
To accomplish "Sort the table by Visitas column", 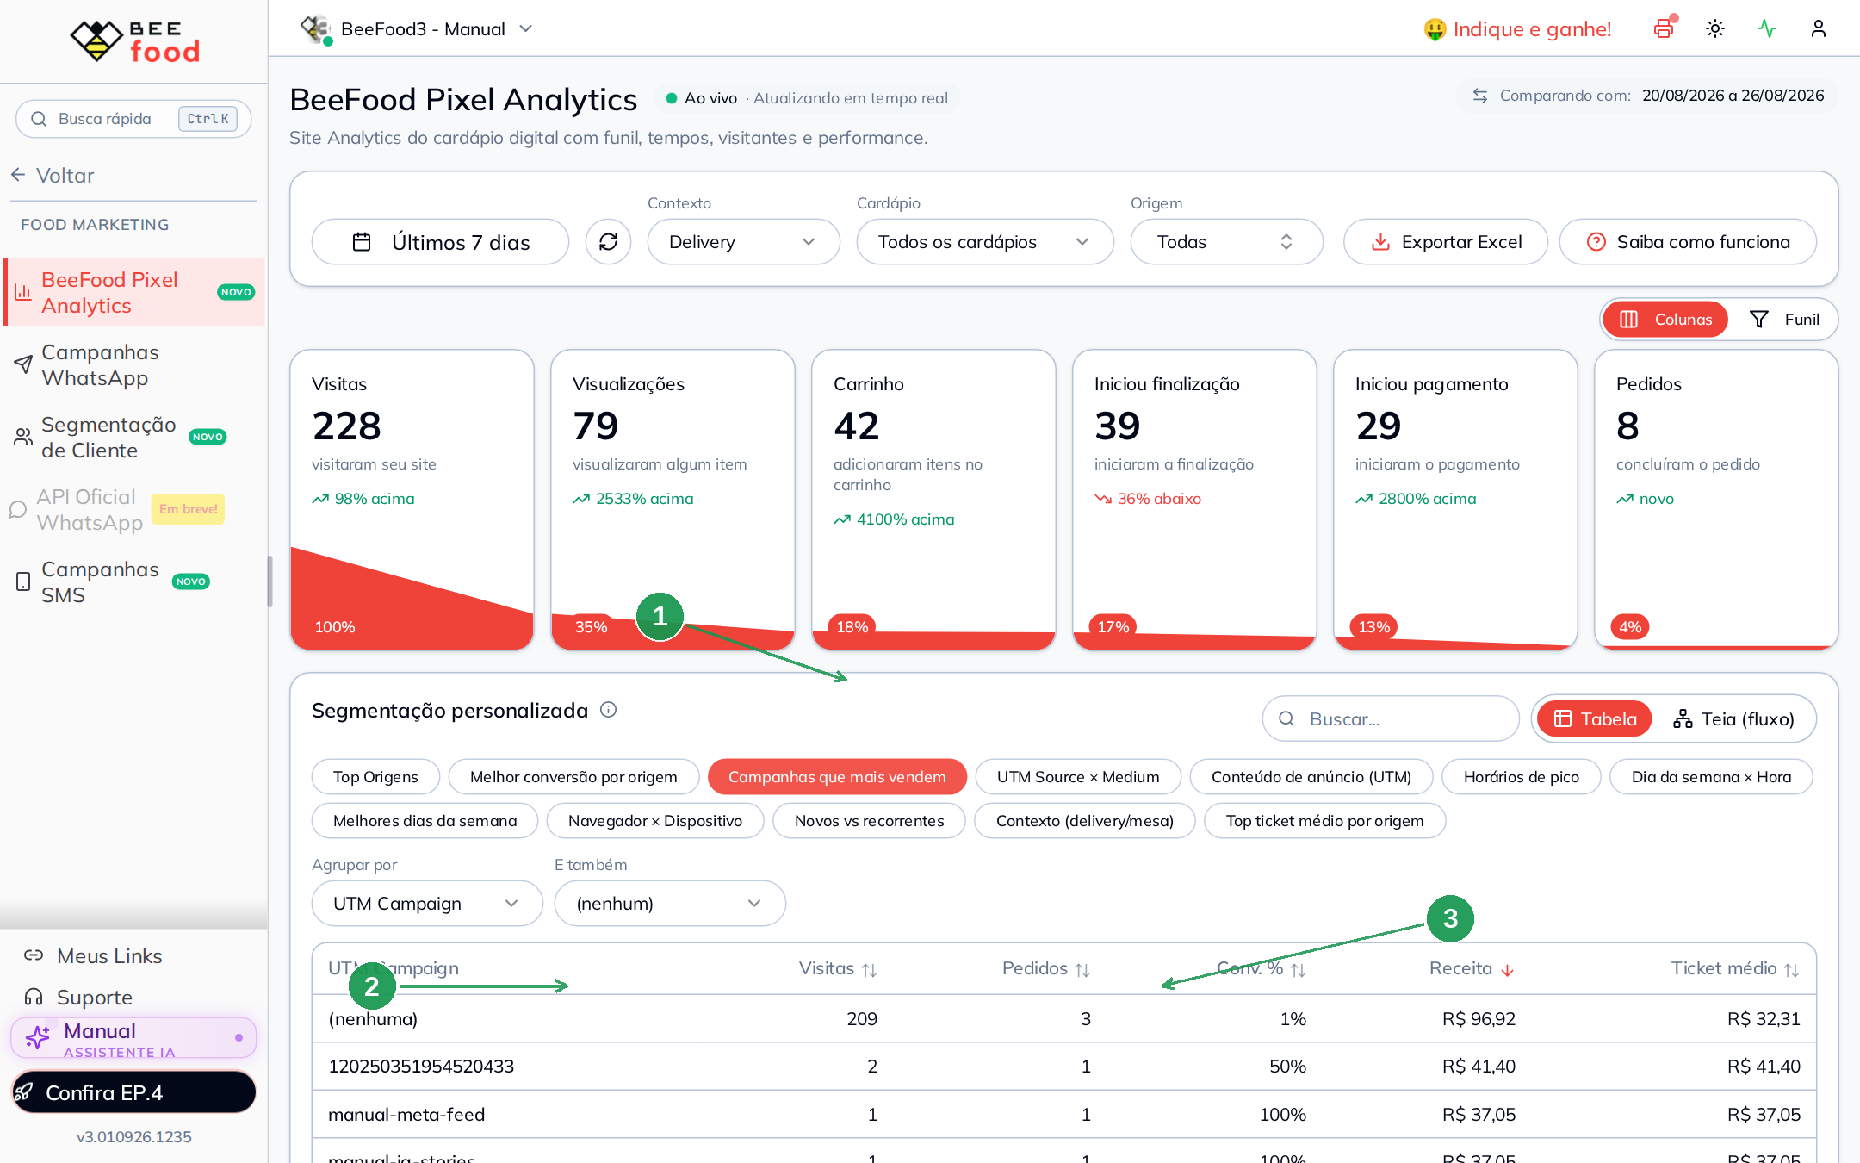I will pyautogui.click(x=838, y=968).
